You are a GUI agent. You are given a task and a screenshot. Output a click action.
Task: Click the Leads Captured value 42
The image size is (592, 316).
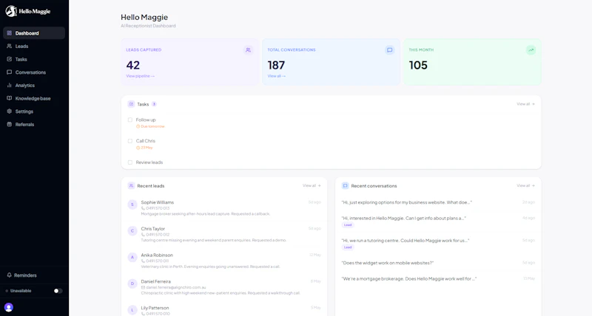(x=133, y=65)
